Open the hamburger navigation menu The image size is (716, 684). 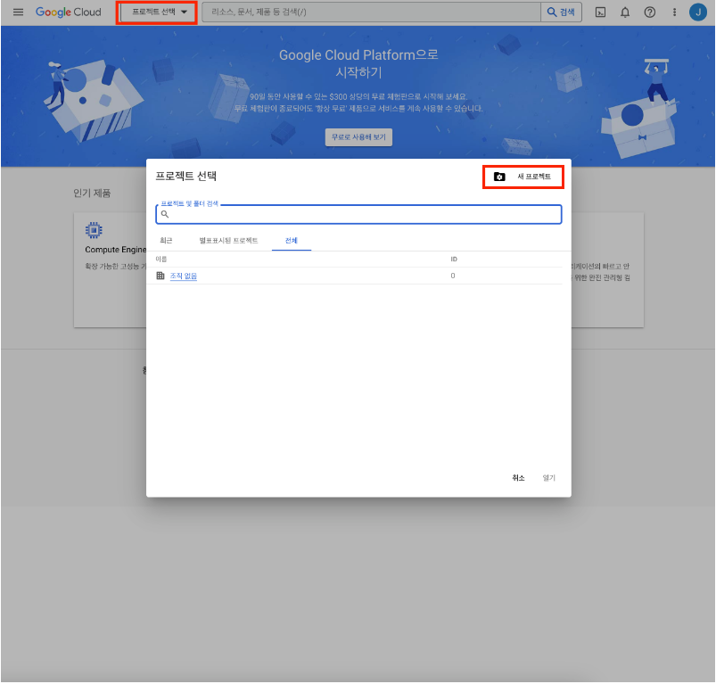click(x=18, y=12)
